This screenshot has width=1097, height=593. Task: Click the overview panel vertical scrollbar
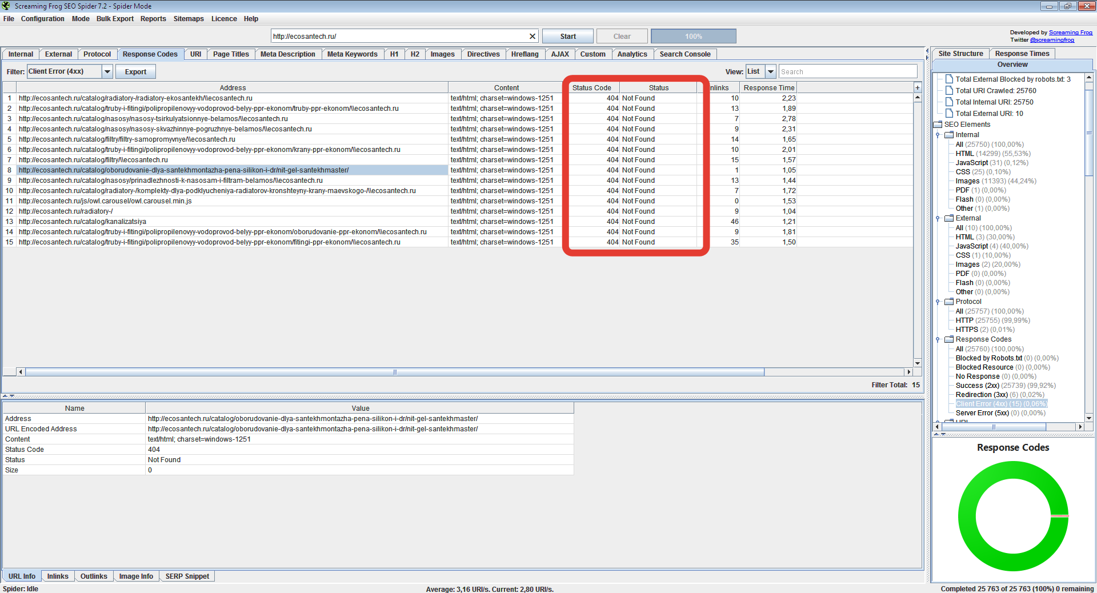(x=1089, y=133)
